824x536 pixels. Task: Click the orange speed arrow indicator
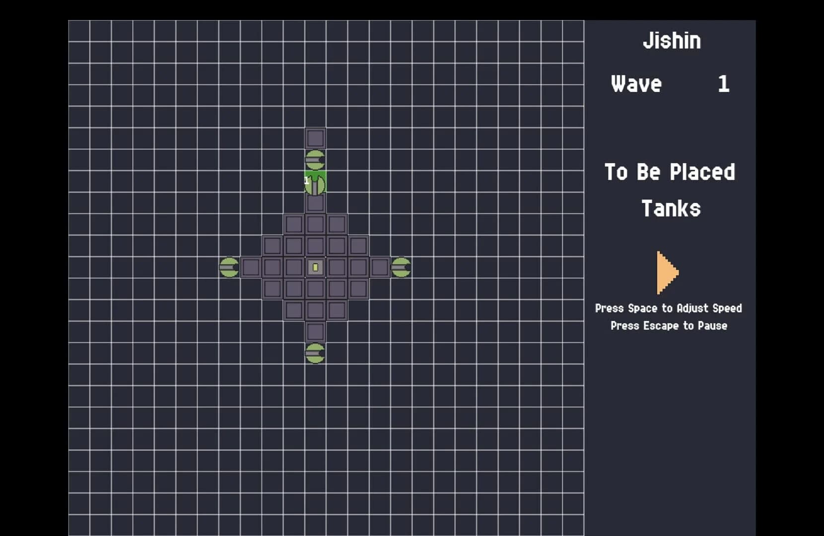point(667,273)
